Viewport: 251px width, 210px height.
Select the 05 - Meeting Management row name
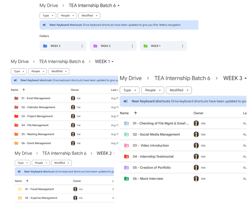[x=38, y=134]
